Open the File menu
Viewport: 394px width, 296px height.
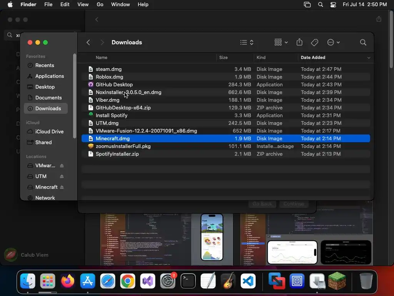point(48,5)
